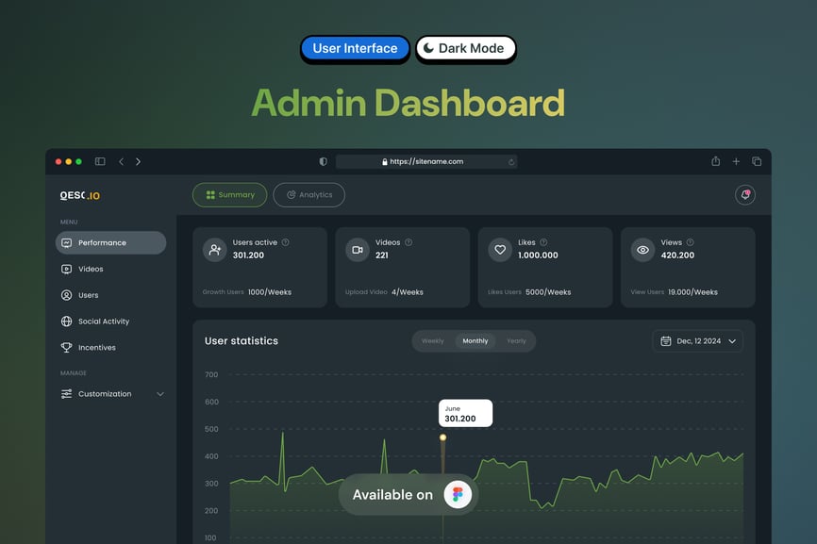Click the Likes heart icon
The width and height of the screenshot is (817, 544).
point(500,250)
